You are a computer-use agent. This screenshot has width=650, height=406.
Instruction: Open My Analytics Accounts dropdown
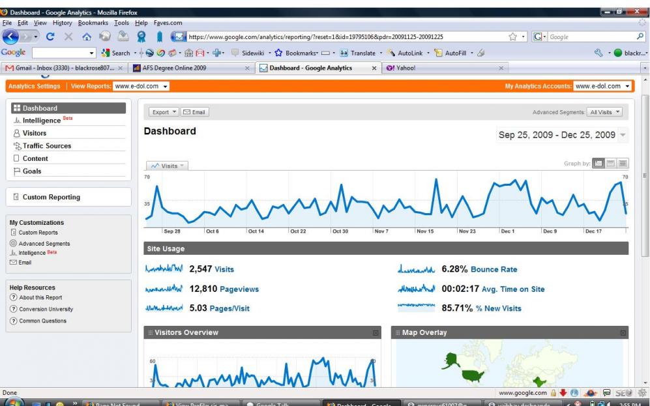[x=602, y=86]
